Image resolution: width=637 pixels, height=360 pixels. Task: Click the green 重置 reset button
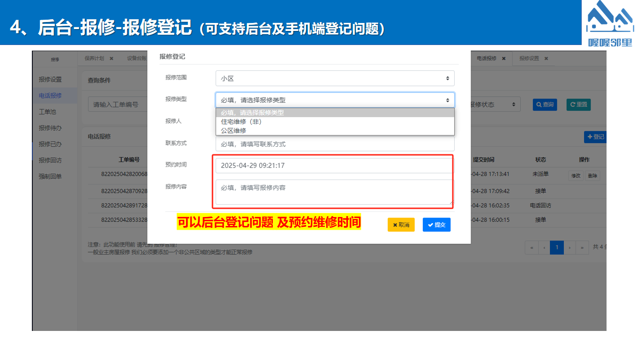(x=578, y=105)
